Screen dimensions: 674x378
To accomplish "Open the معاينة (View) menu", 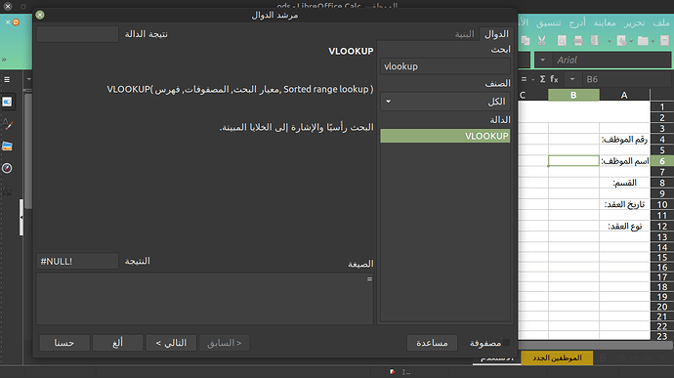I will (605, 22).
